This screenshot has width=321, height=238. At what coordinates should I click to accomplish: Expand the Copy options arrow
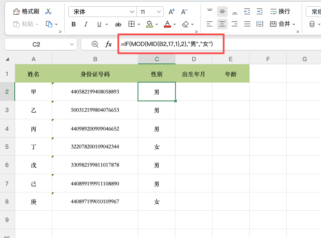[56, 24]
